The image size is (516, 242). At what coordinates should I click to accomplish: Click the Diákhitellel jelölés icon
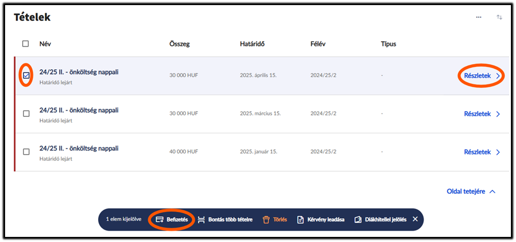(358, 219)
